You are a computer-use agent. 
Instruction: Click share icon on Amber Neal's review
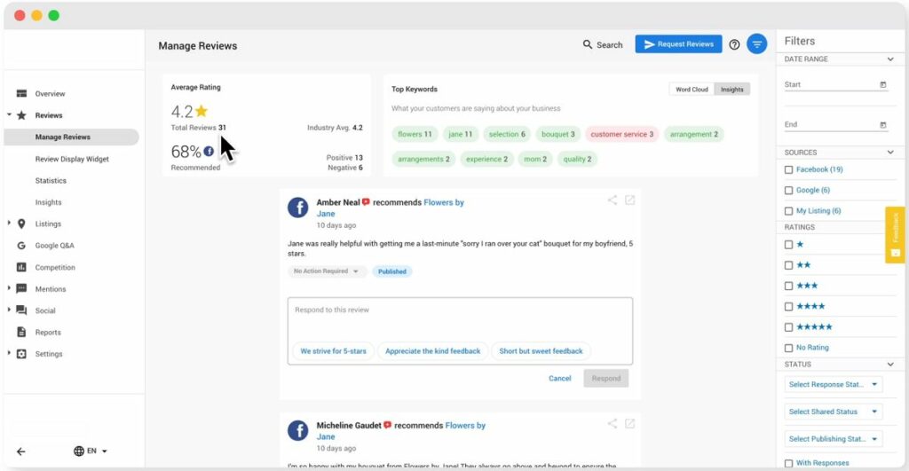point(612,200)
